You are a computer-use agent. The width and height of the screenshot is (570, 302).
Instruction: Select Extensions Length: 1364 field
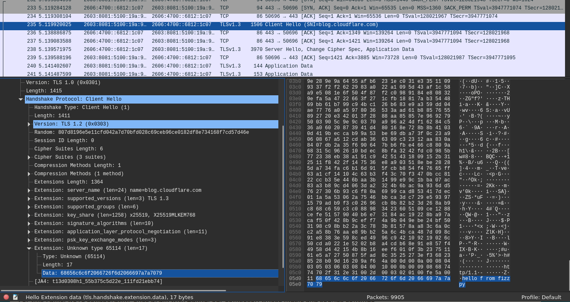pyautogui.click(x=68, y=182)
